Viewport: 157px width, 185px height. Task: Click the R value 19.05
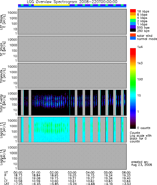[x=72, y=175]
